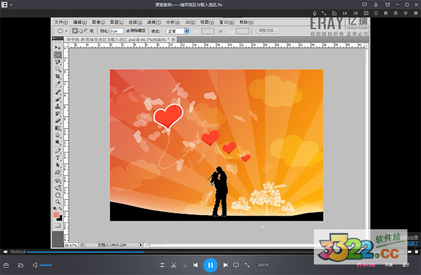
Task: Skip to the next video
Action: point(225,265)
